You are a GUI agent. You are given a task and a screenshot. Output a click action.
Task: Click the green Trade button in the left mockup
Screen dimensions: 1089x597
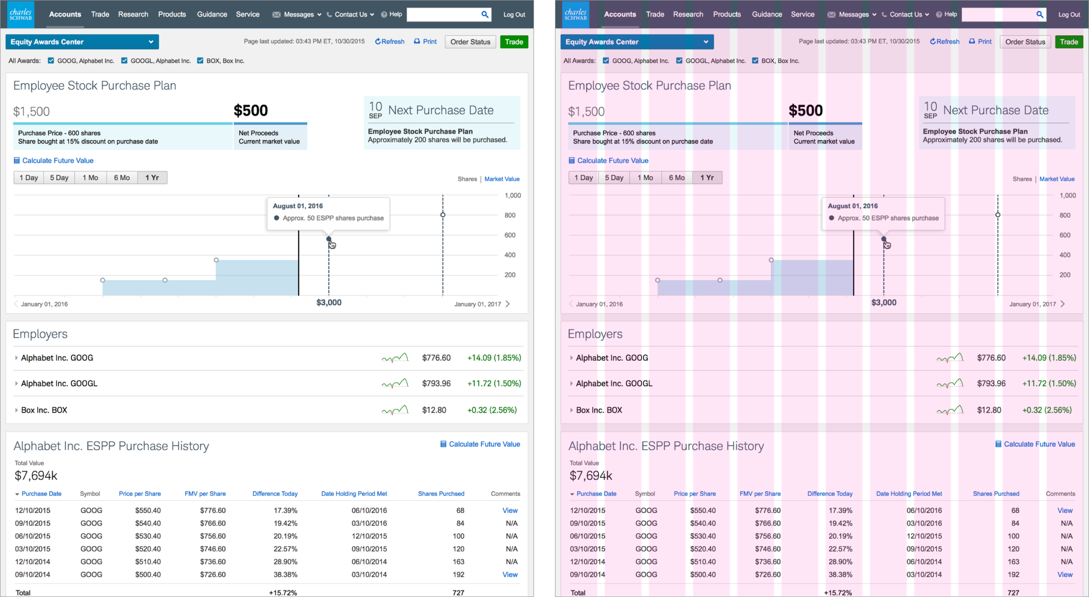514,42
